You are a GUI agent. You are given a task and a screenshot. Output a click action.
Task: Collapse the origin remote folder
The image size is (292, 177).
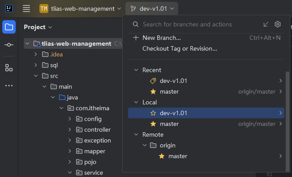tap(145, 145)
